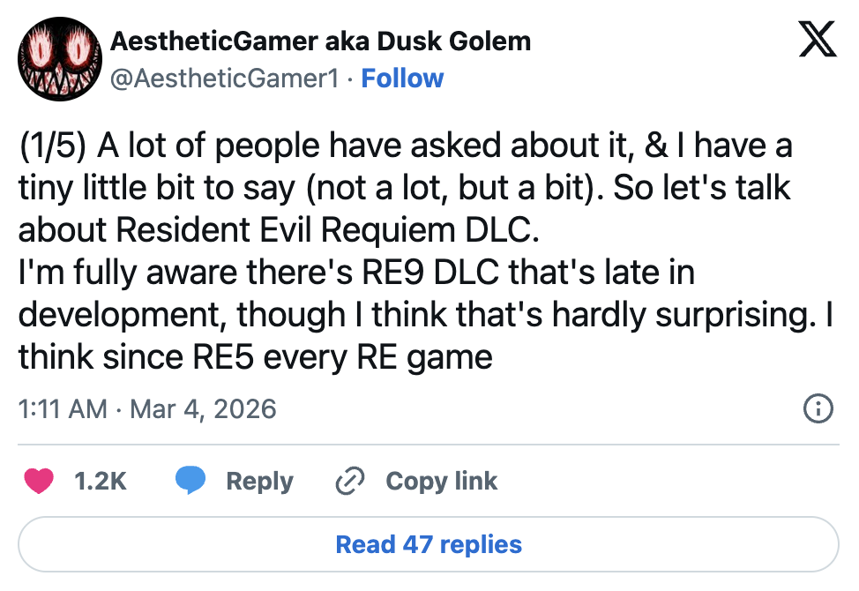Click the Mar 4, 2026 date
This screenshot has height=591, width=859.
(x=203, y=409)
